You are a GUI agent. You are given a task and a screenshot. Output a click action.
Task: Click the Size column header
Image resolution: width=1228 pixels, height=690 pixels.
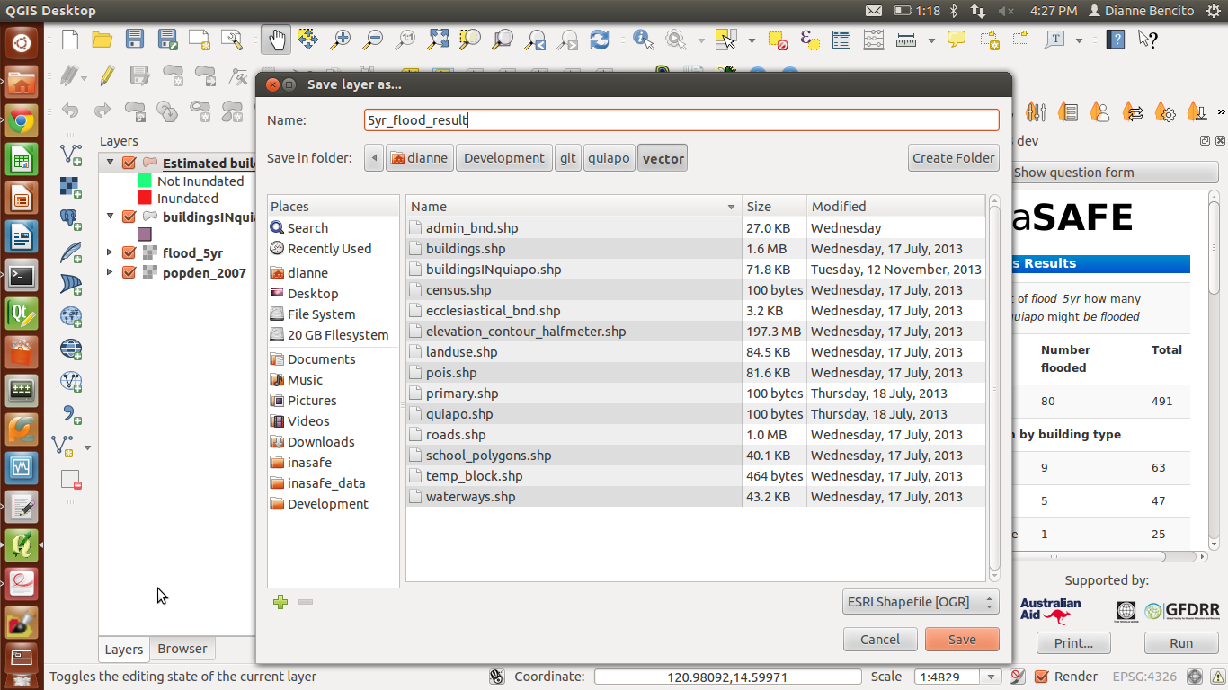(x=774, y=207)
